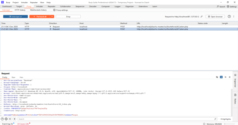
Task: Click the Notes label in side panel
Action: [x=235, y=101]
